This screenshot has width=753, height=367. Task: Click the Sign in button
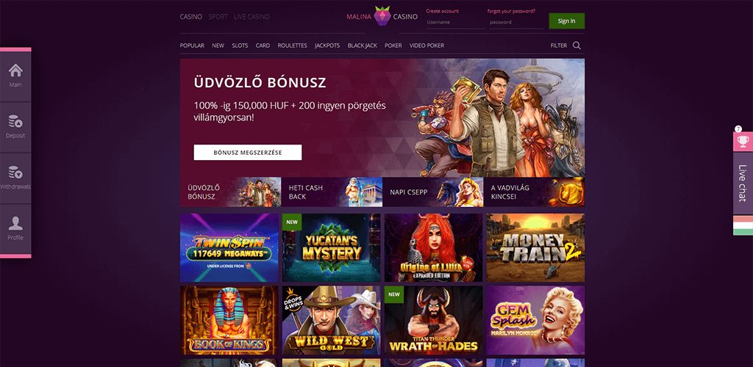pyautogui.click(x=567, y=21)
